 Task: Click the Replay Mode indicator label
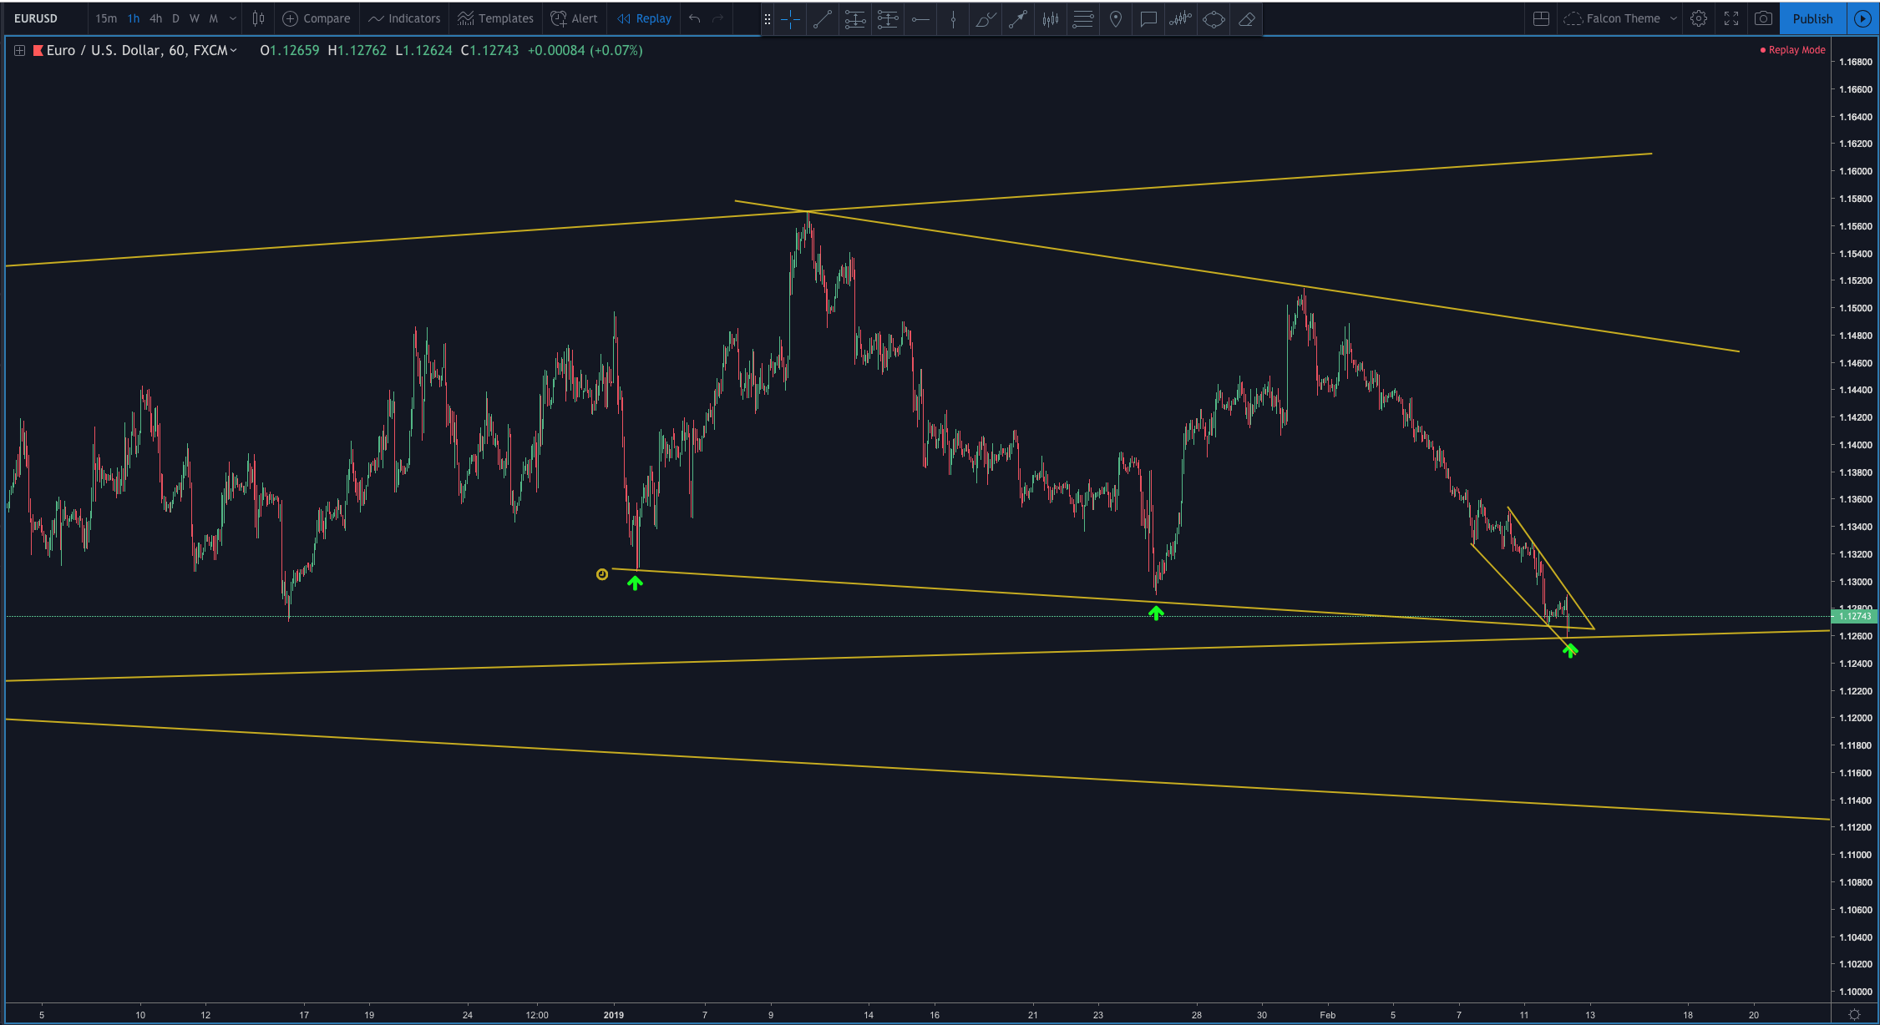pos(1792,50)
